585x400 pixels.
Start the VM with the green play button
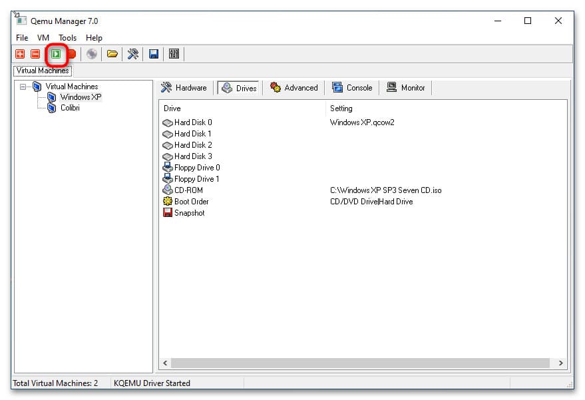pos(57,54)
